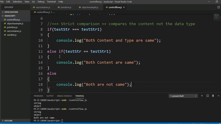This screenshot has height=124, width=221.
Task: Select the Terminal panel tab
Action: 79,96
